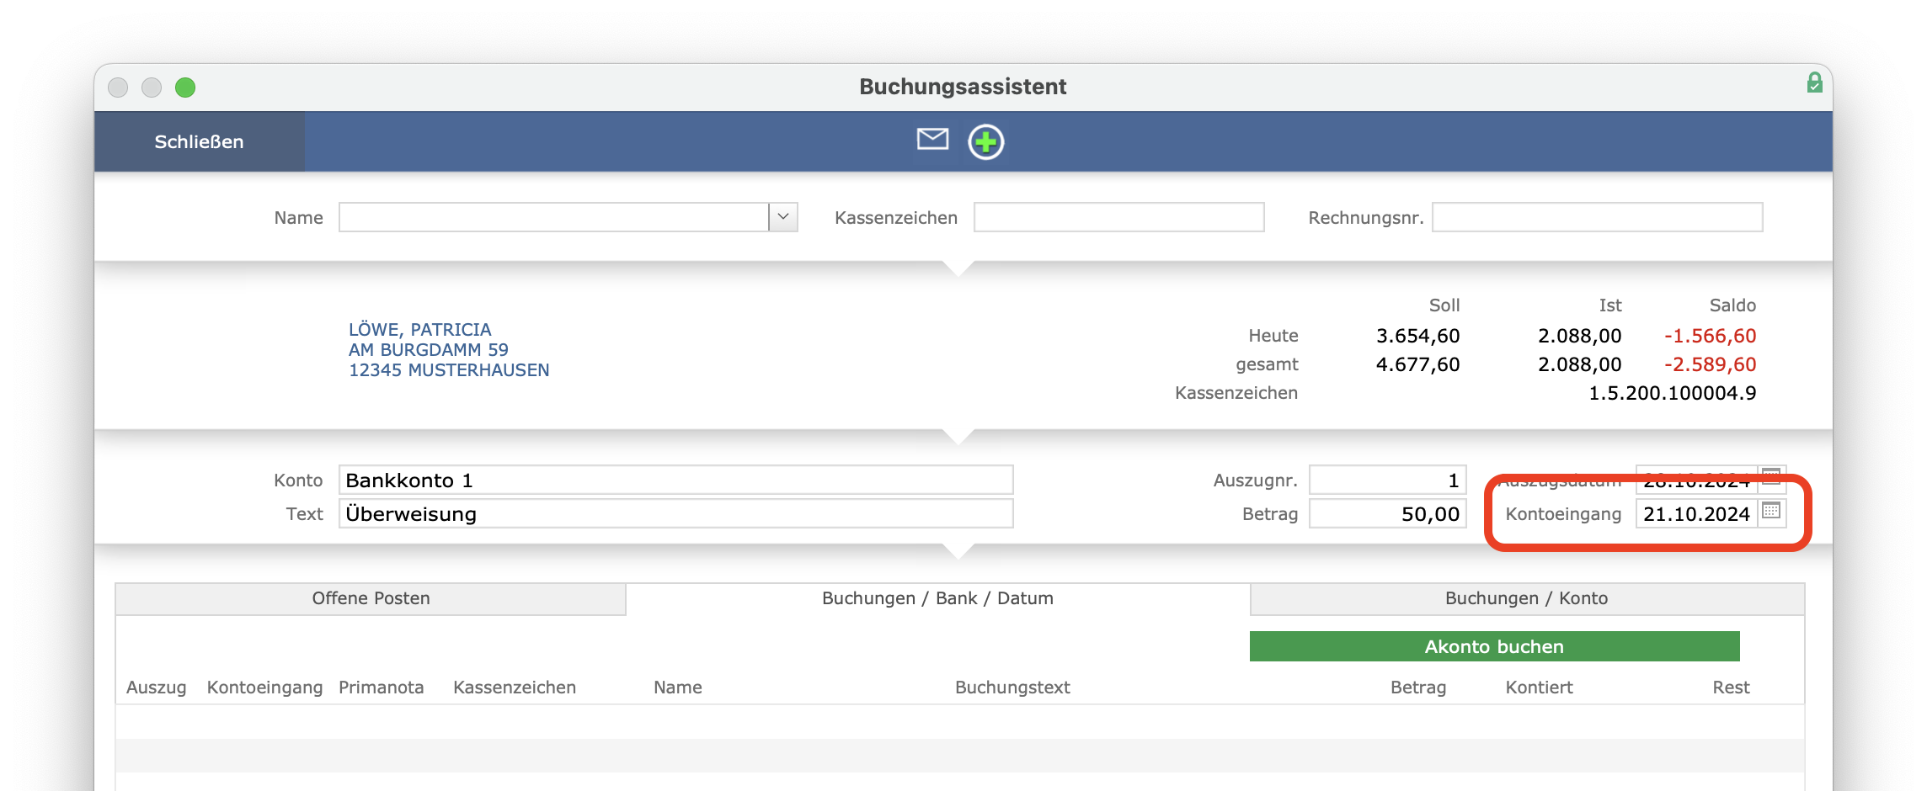1927x791 pixels.
Task: Click the Kontoeingang date field 21.10.2024
Action: pyautogui.click(x=1696, y=513)
